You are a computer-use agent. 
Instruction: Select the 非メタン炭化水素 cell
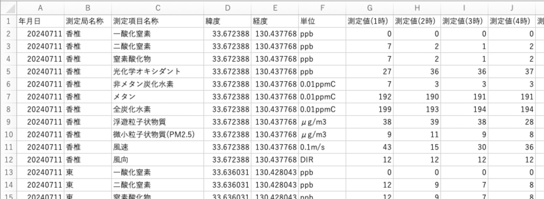coord(157,84)
